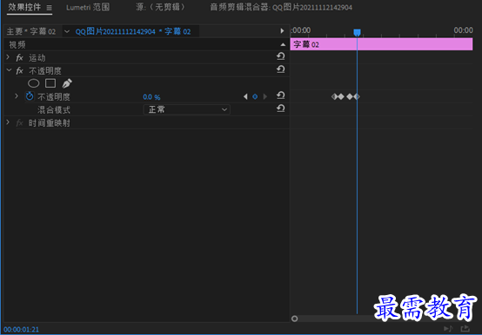Click the blue playhead marker on ruler

(357, 32)
